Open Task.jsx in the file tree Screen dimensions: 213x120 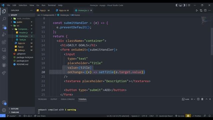pos(23,40)
